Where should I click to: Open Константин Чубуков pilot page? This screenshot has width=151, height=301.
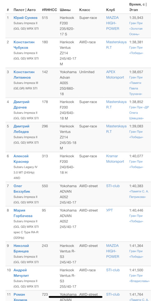pyautogui.click(x=24, y=45)
